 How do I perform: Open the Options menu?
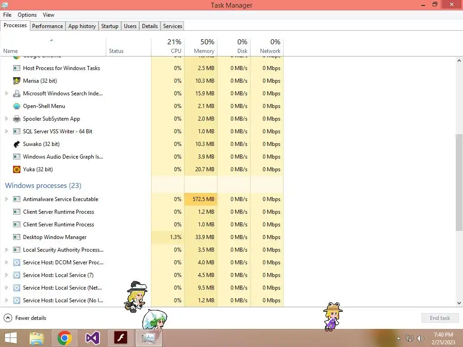27,15
